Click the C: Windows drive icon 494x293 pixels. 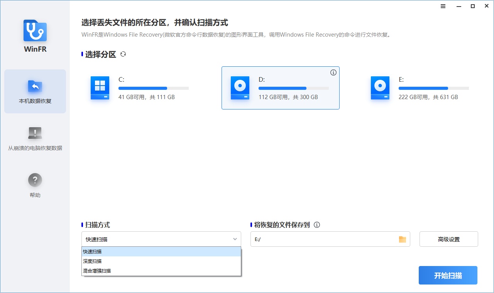click(100, 88)
